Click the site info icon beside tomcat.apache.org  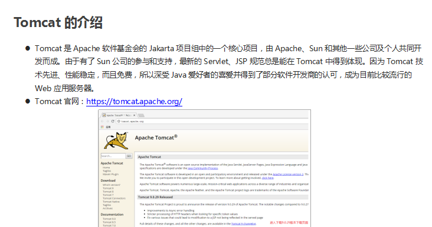tap(119, 121)
